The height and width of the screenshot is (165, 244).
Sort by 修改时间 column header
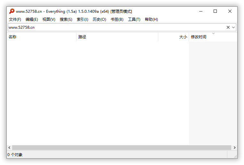213,37
